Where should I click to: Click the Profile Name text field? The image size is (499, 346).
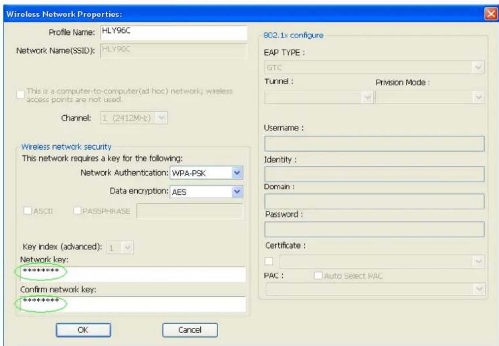click(x=173, y=33)
